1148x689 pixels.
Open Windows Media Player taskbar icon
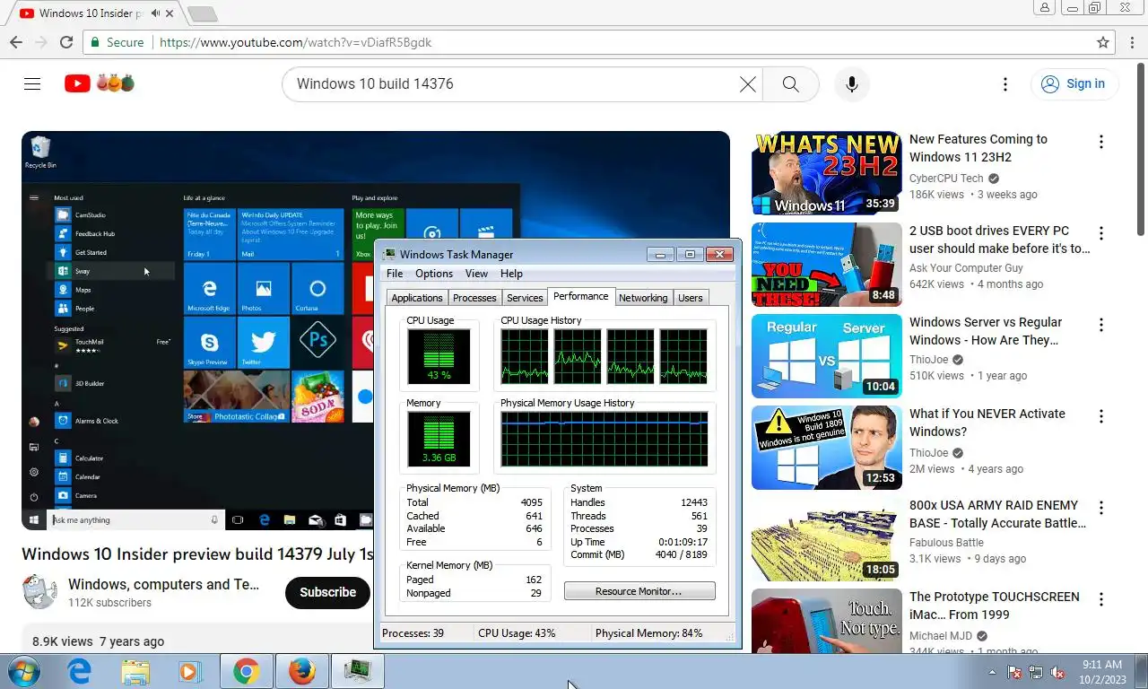[x=189, y=671]
